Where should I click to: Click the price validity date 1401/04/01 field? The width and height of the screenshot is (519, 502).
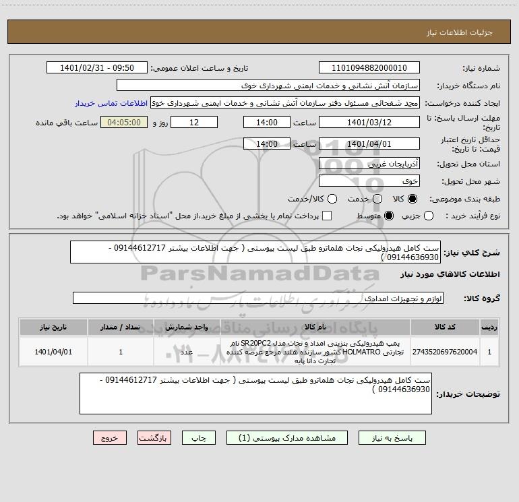click(x=369, y=144)
